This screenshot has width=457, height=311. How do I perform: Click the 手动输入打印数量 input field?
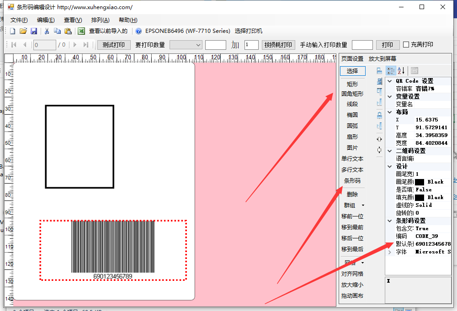coord(362,45)
